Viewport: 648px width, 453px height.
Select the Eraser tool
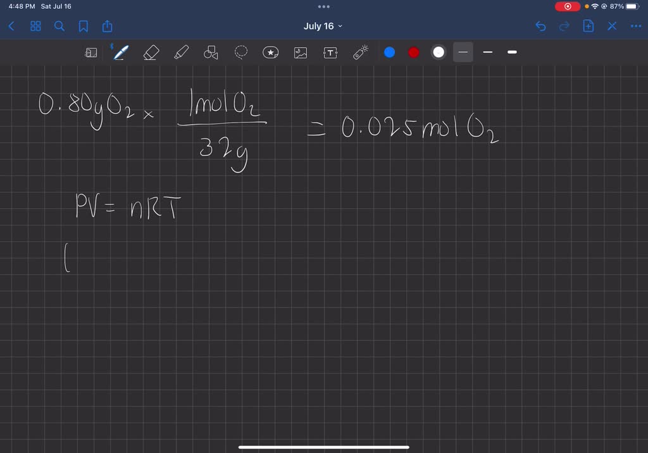coord(151,53)
